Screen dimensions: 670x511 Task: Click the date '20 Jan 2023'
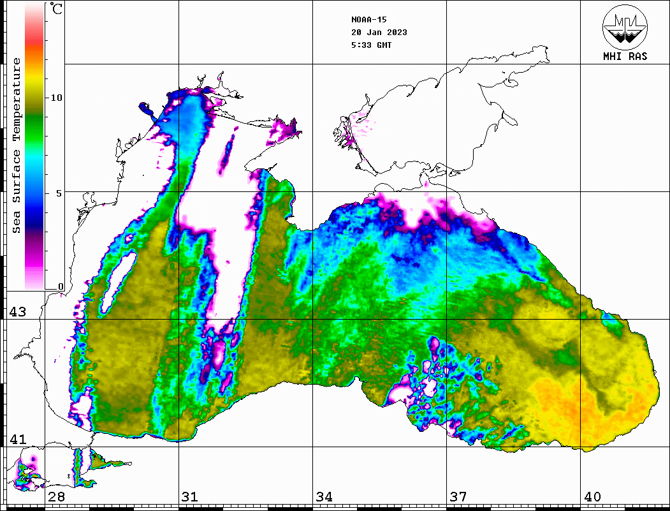tap(379, 33)
